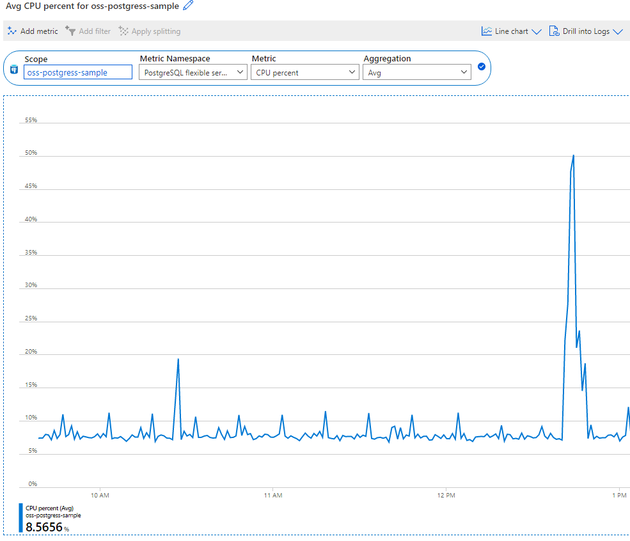Screen dimensions: 630x541
Task: Open the Metric Namespace dropdown
Action: click(x=193, y=73)
